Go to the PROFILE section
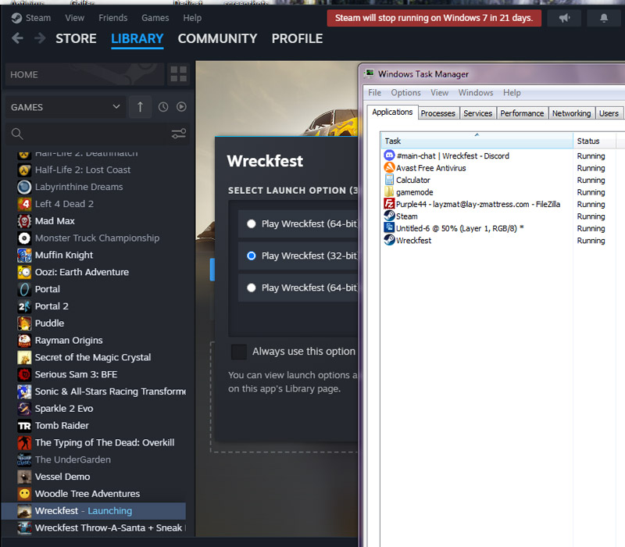 [297, 38]
